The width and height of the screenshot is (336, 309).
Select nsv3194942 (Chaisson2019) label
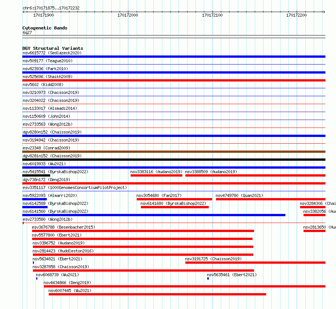(x=51, y=140)
